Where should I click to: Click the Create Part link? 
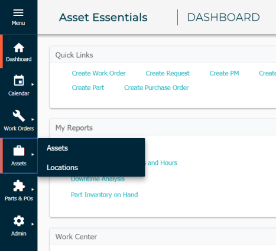point(88,87)
